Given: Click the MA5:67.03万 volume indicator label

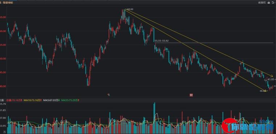Looking at the screenshot, I should click(52, 100).
